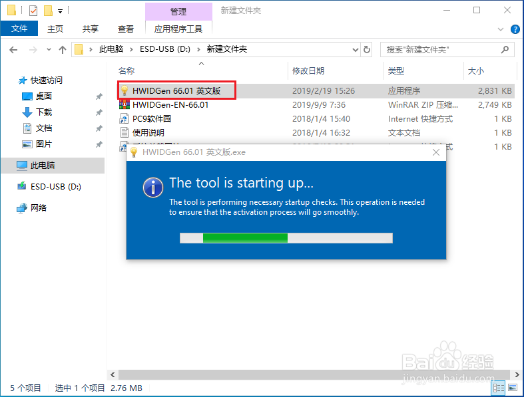Select the 使用说明 text document
This screenshot has height=397, width=524.
(x=148, y=133)
